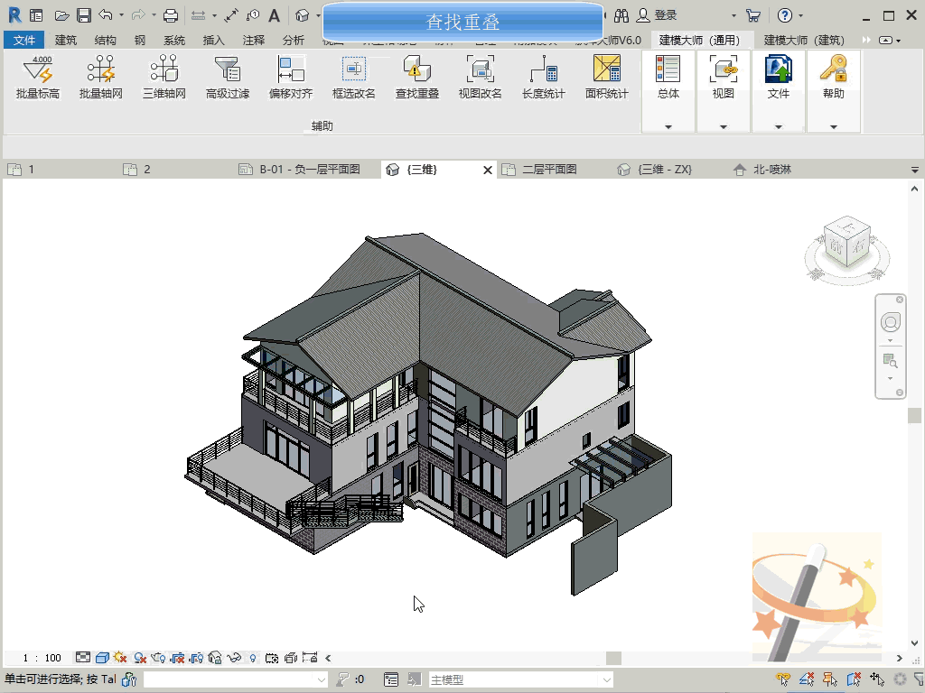Screen dimensions: 925x693
Task: Click the Revit application logo
Action: tap(14, 15)
